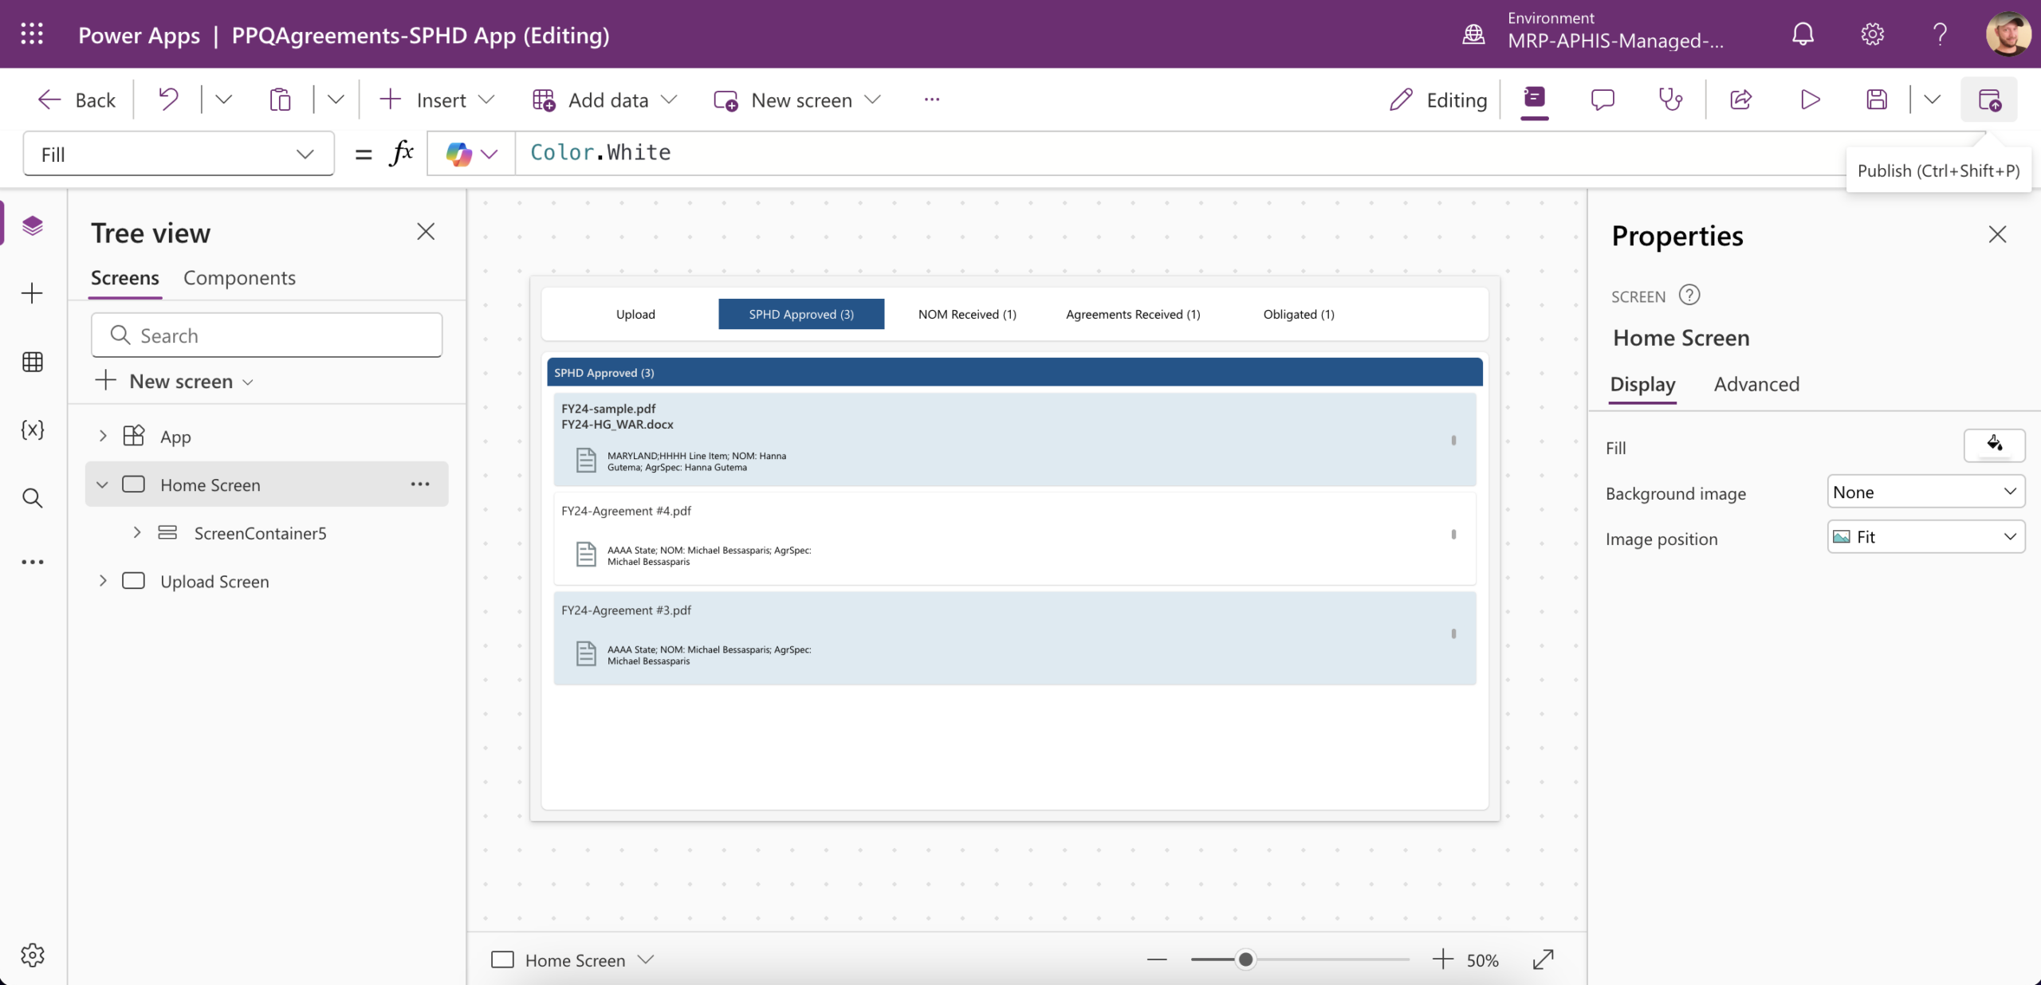The height and width of the screenshot is (985, 2041).
Task: Expand the ScreenContainer5 tree node
Action: [137, 532]
